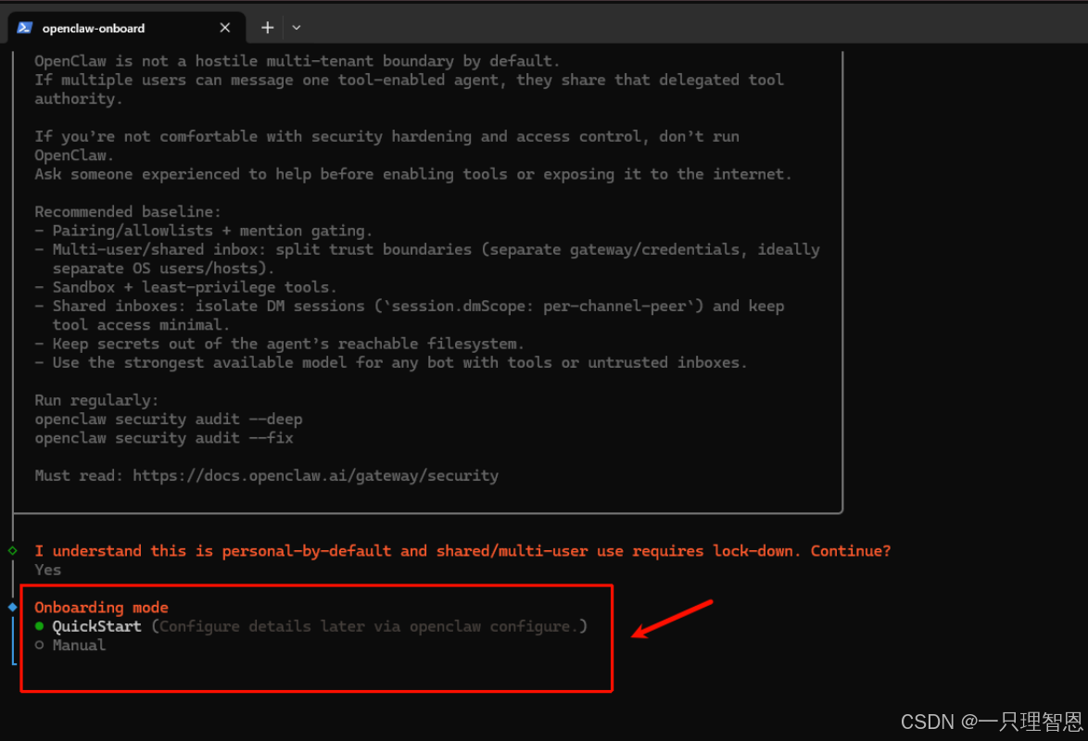Click the 'Yes' answer line

pos(48,570)
